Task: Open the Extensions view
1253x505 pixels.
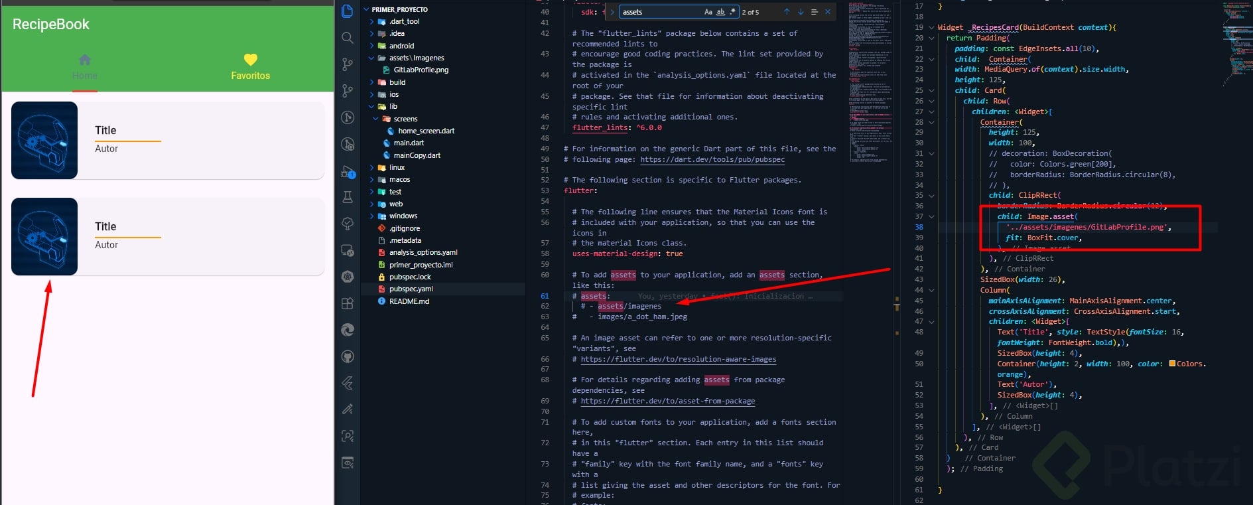Action: pos(347,303)
